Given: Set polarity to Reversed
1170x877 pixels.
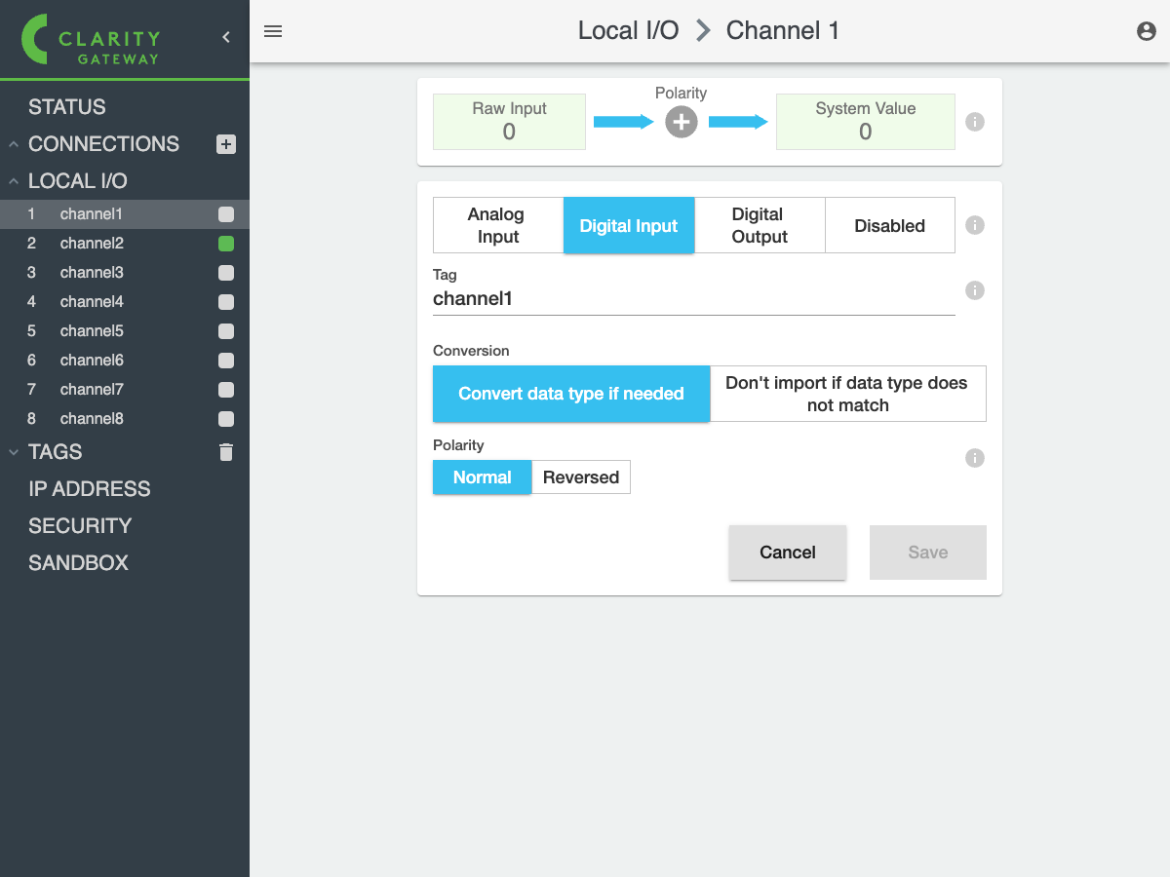Looking at the screenshot, I should pyautogui.click(x=581, y=477).
